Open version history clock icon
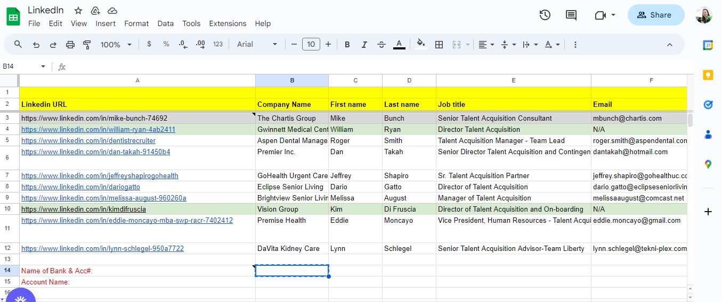Image resolution: width=722 pixels, height=302 pixels. [x=545, y=15]
